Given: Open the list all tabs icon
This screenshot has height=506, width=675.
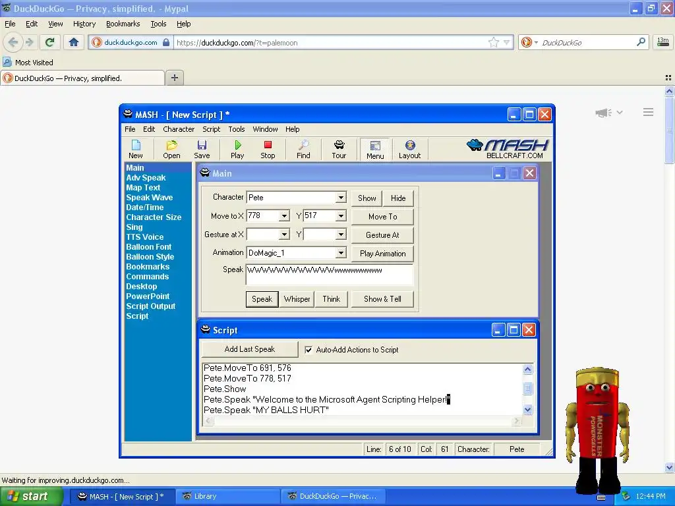Looking at the screenshot, I should tap(668, 78).
